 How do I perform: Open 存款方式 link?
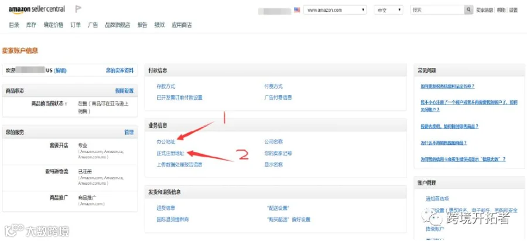(x=166, y=87)
